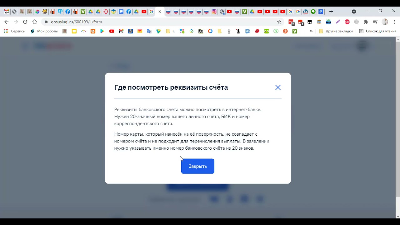Switch to the blue T-shaped icon tab

tap(60, 12)
